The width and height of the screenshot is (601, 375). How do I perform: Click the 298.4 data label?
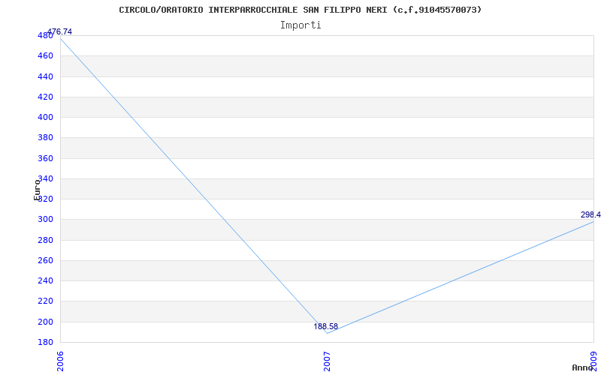click(590, 214)
